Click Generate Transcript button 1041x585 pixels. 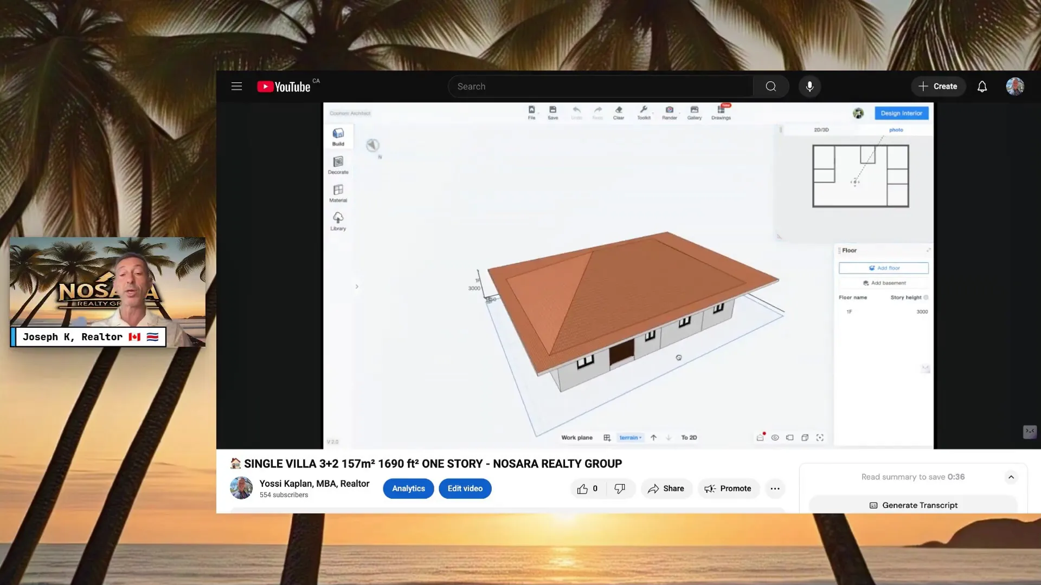[914, 505]
